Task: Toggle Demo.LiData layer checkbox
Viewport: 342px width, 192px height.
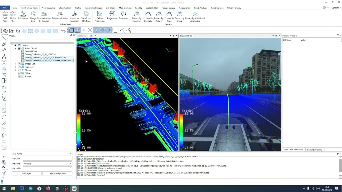Action: click(x=23, y=51)
